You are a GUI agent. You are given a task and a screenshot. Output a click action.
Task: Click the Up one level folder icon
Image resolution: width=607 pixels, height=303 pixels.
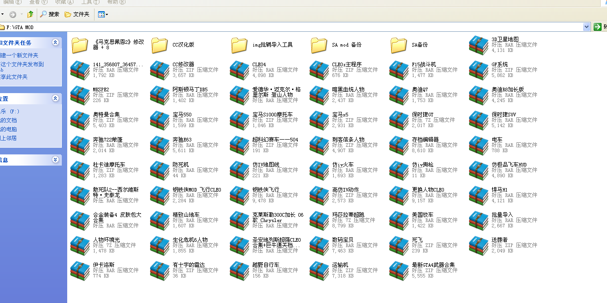[x=30, y=14]
